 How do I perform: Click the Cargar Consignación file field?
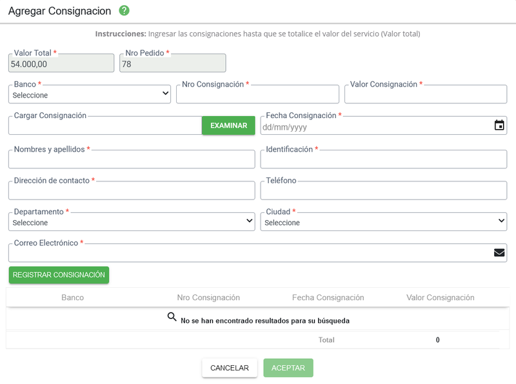105,126
